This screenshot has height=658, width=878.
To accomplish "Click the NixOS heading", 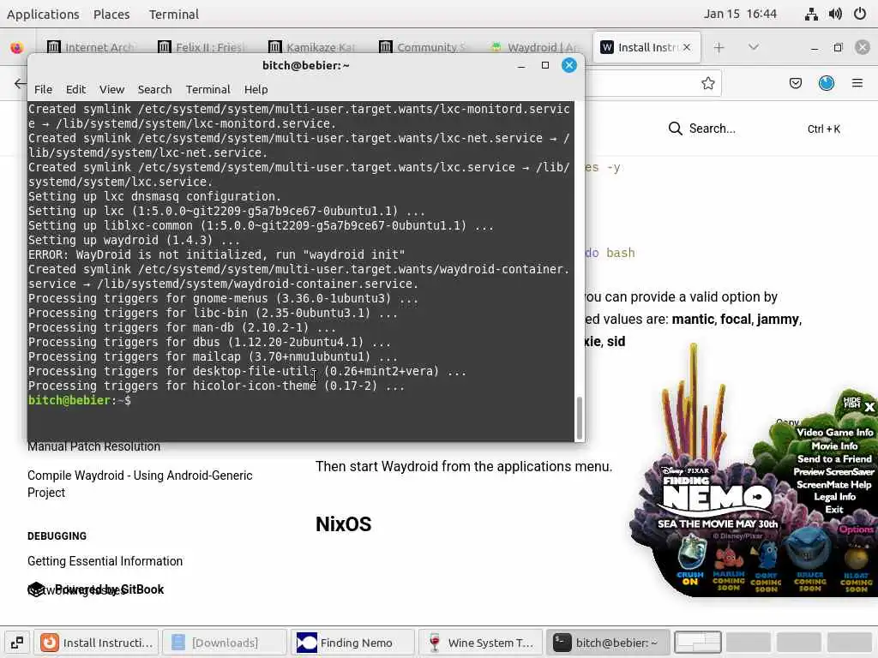I will 343,524.
